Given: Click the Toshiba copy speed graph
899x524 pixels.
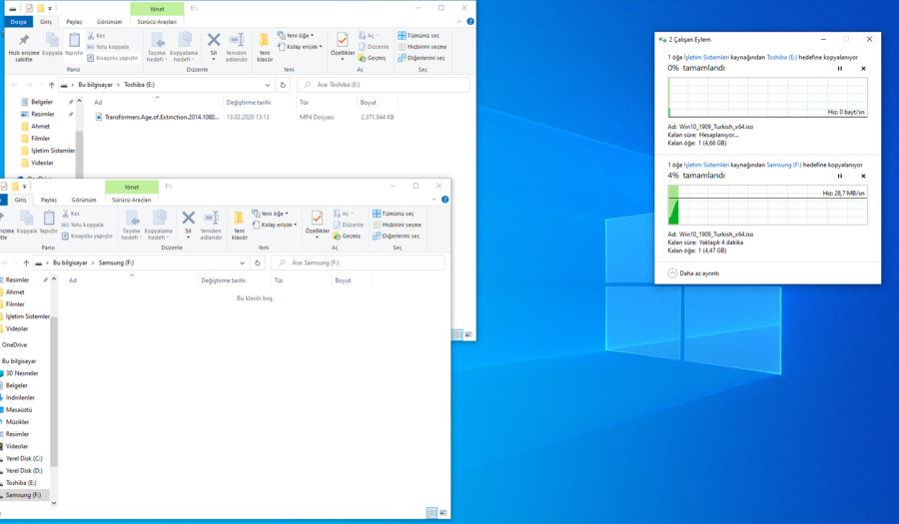Looking at the screenshot, I should [x=767, y=98].
